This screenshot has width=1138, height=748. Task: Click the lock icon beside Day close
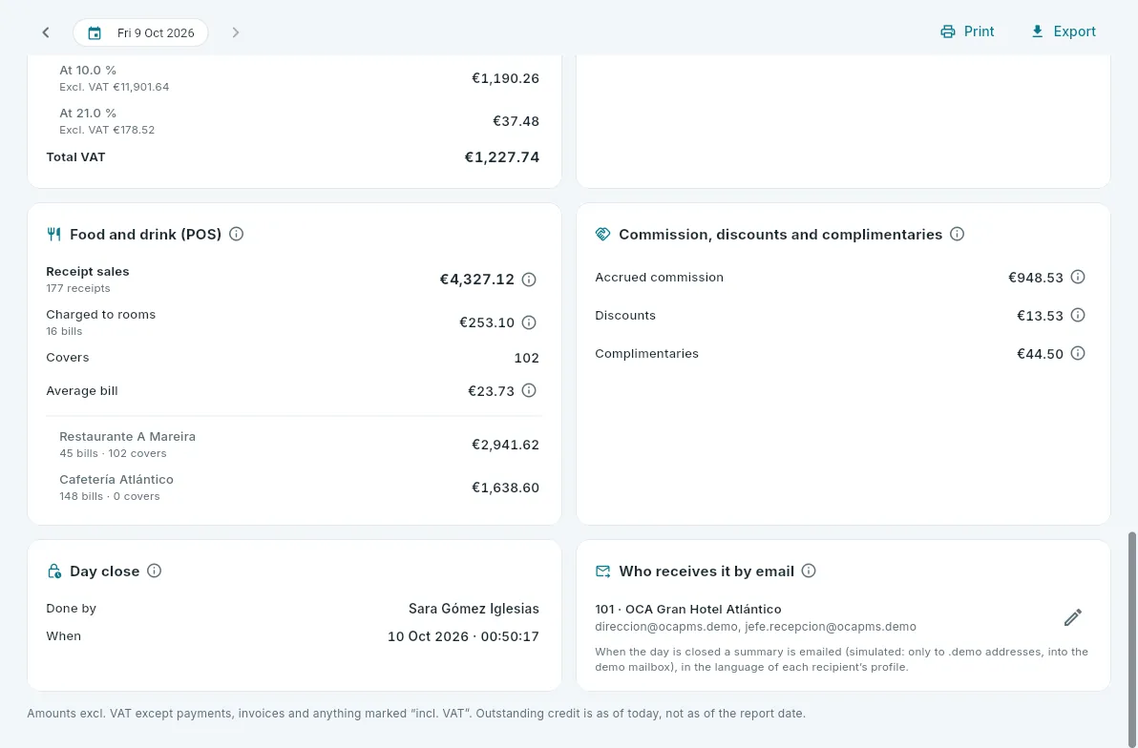[53, 571]
